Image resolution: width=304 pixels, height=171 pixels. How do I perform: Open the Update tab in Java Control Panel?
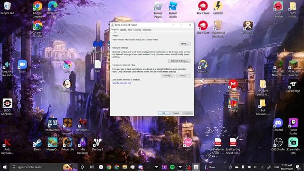click(x=123, y=30)
